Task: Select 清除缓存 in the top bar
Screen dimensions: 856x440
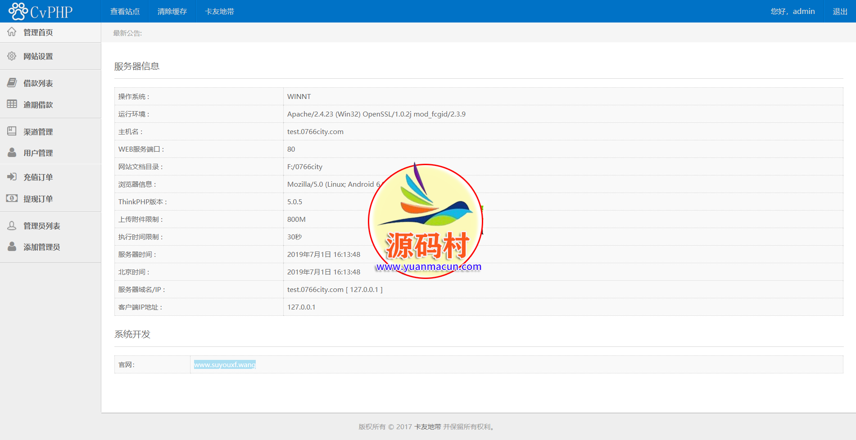Action: point(172,12)
